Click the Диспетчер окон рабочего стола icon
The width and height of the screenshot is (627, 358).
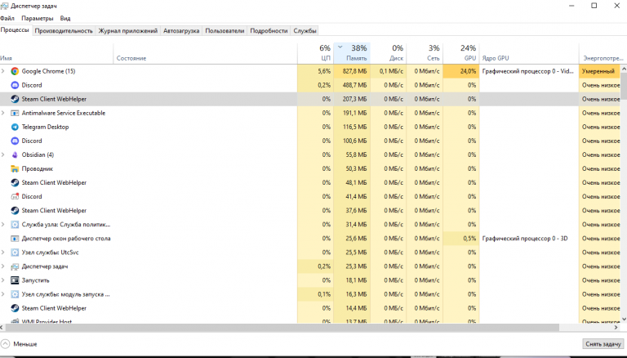15,239
